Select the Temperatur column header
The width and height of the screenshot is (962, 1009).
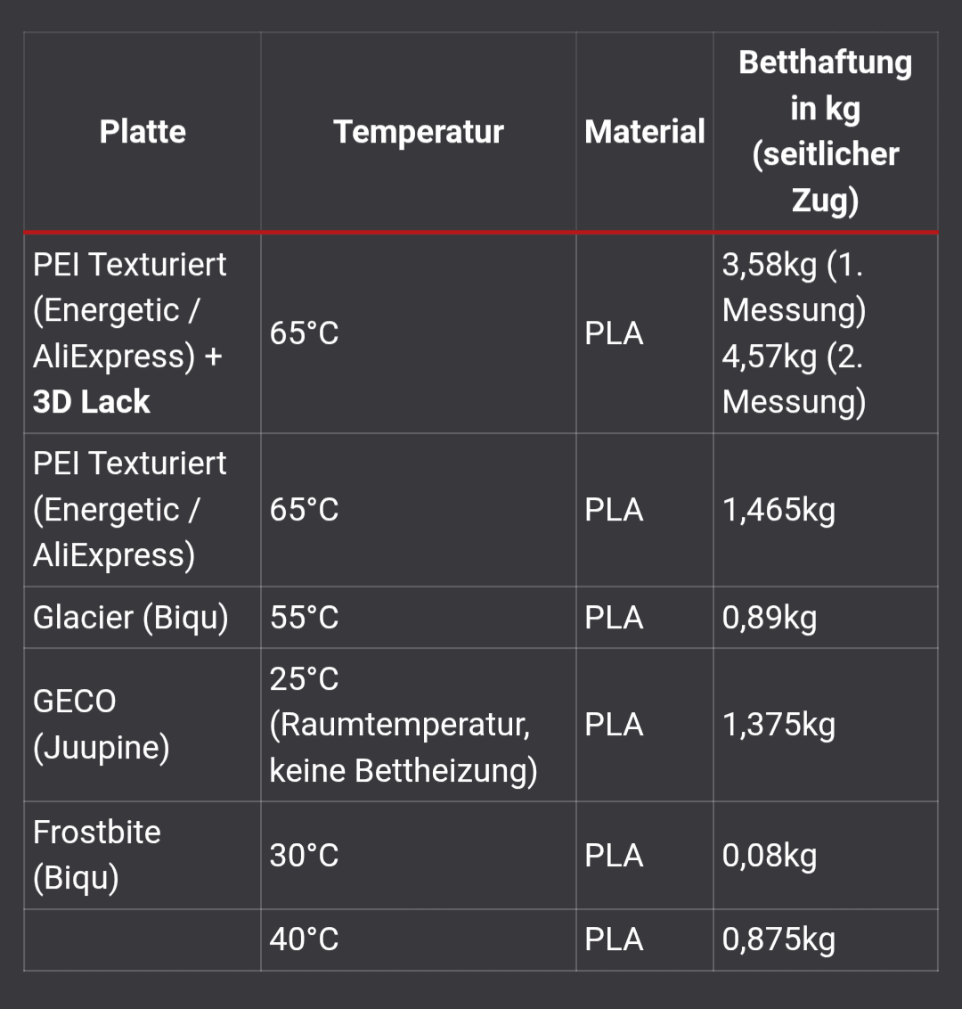pos(419,132)
